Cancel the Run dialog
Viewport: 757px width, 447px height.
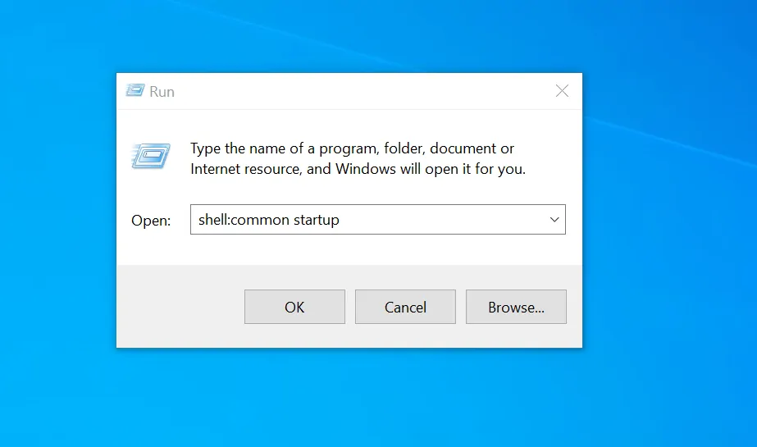405,307
